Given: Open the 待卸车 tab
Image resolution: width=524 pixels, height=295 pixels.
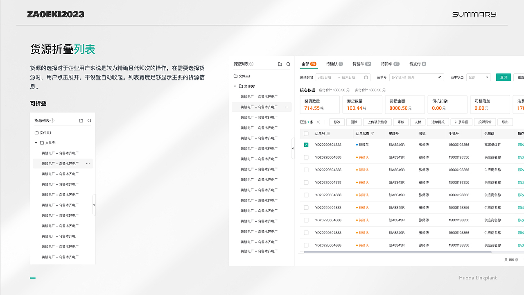Looking at the screenshot, I should pos(390,64).
